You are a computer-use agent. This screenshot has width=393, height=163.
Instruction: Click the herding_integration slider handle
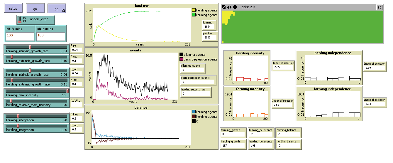(18, 126)
